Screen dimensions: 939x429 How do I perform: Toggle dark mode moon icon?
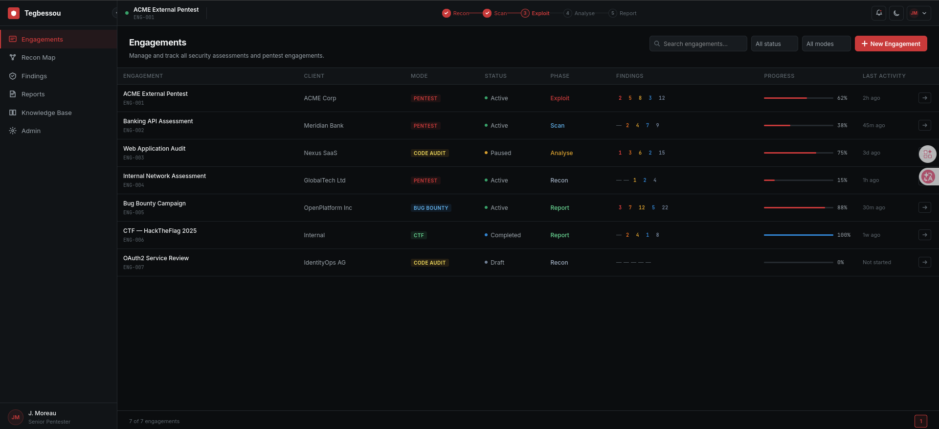click(x=896, y=13)
